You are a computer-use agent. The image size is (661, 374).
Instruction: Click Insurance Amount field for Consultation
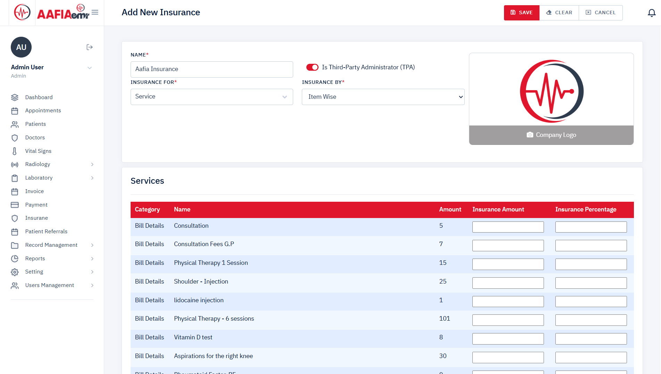[508, 227]
